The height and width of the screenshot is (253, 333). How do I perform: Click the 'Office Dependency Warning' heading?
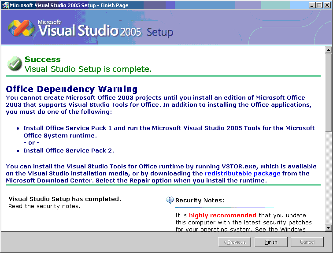coord(72,89)
